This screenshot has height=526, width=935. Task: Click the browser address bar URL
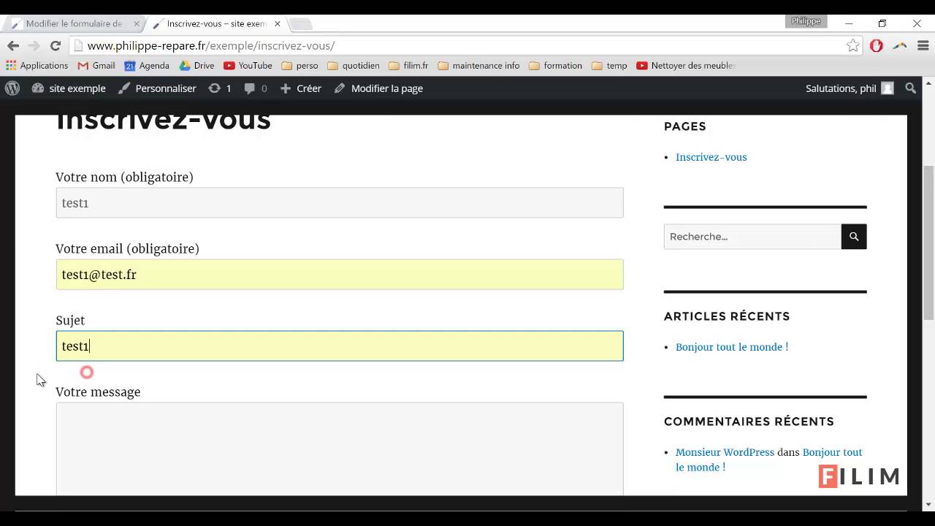pyautogui.click(x=210, y=45)
